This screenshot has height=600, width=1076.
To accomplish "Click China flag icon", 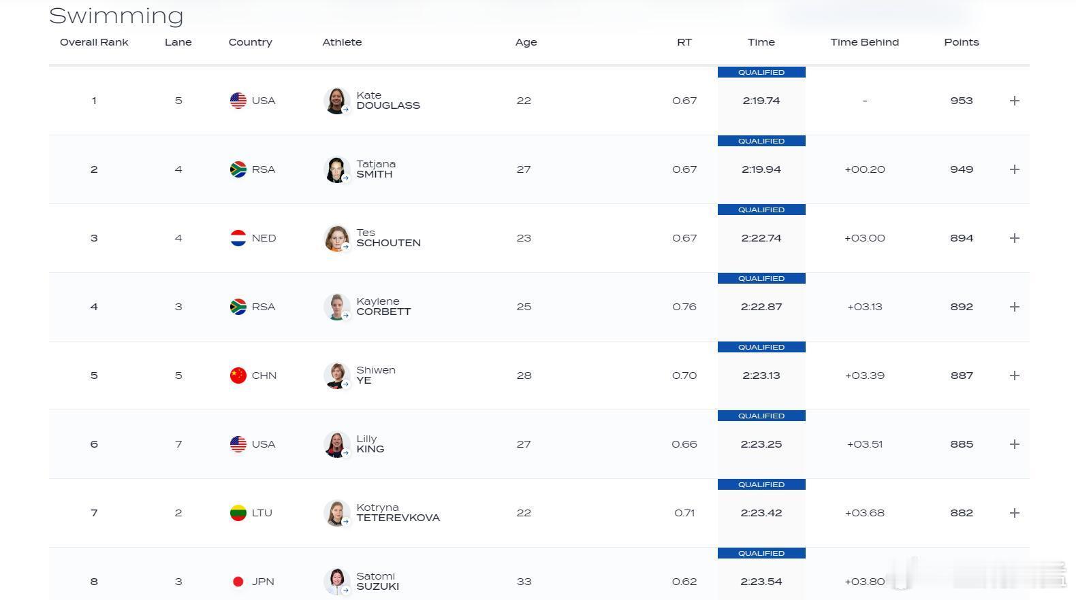I will [x=238, y=376].
